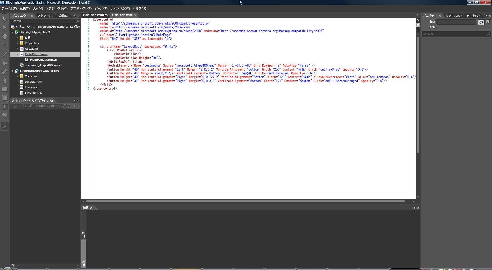
Task: Add new storyboard with plus button
Action: (74, 106)
